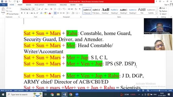Screen dimensions: 173x97
Task: Open Zoom app in taskbar
Action: (x=77, y=95)
